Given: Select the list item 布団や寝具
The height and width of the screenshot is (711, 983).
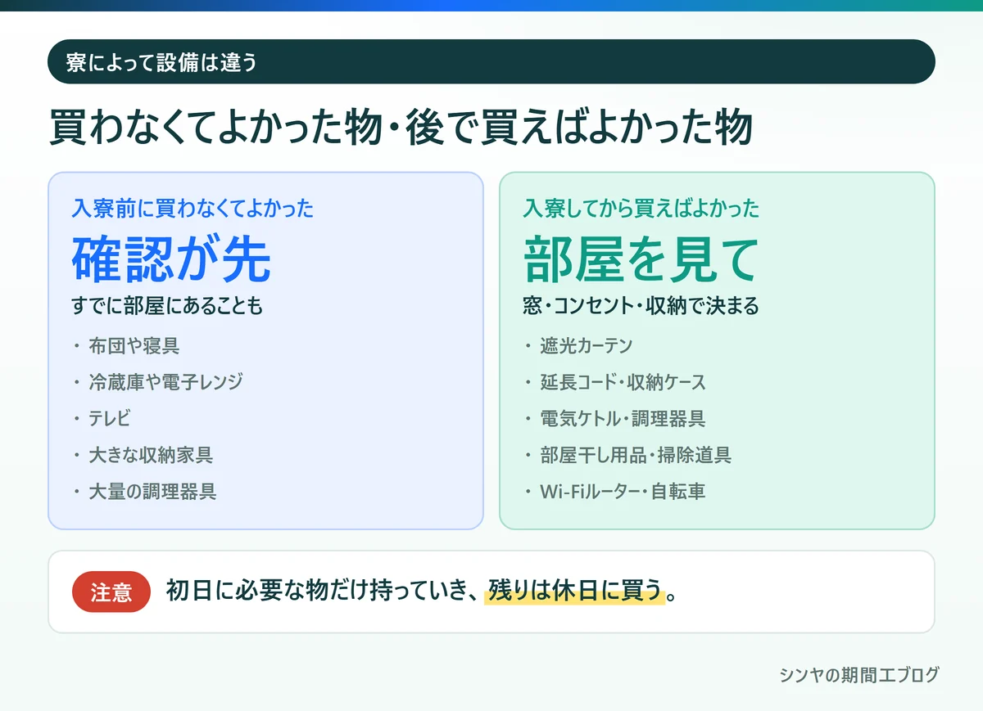Looking at the screenshot, I should [x=134, y=346].
